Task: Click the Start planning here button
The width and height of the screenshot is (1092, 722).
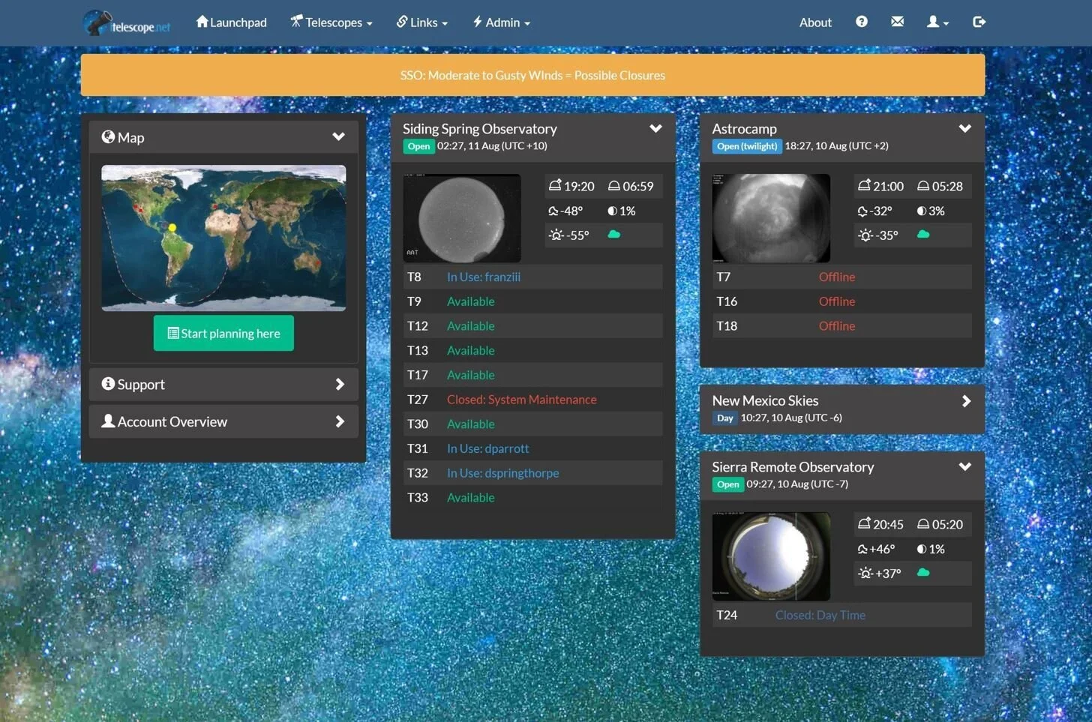Action: (223, 333)
